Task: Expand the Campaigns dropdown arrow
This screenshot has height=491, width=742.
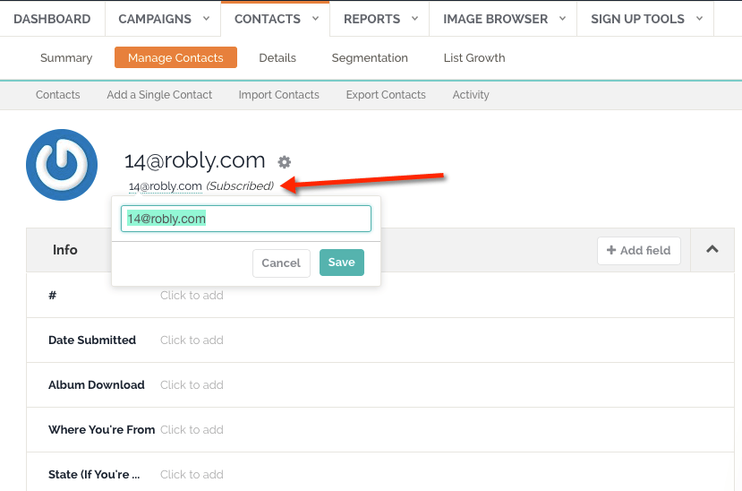Action: [207, 19]
